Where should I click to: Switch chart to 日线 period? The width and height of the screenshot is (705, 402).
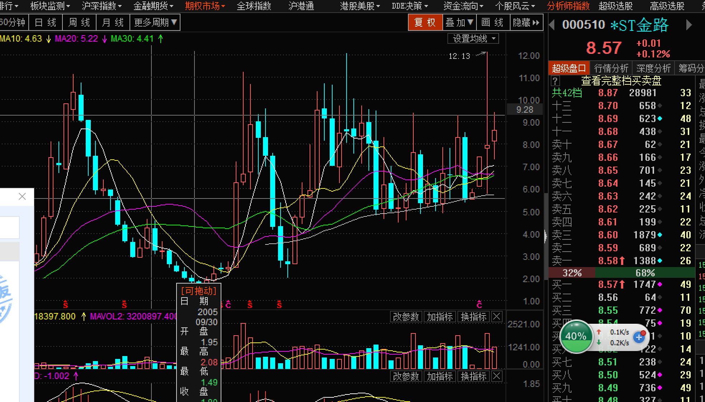(x=46, y=23)
